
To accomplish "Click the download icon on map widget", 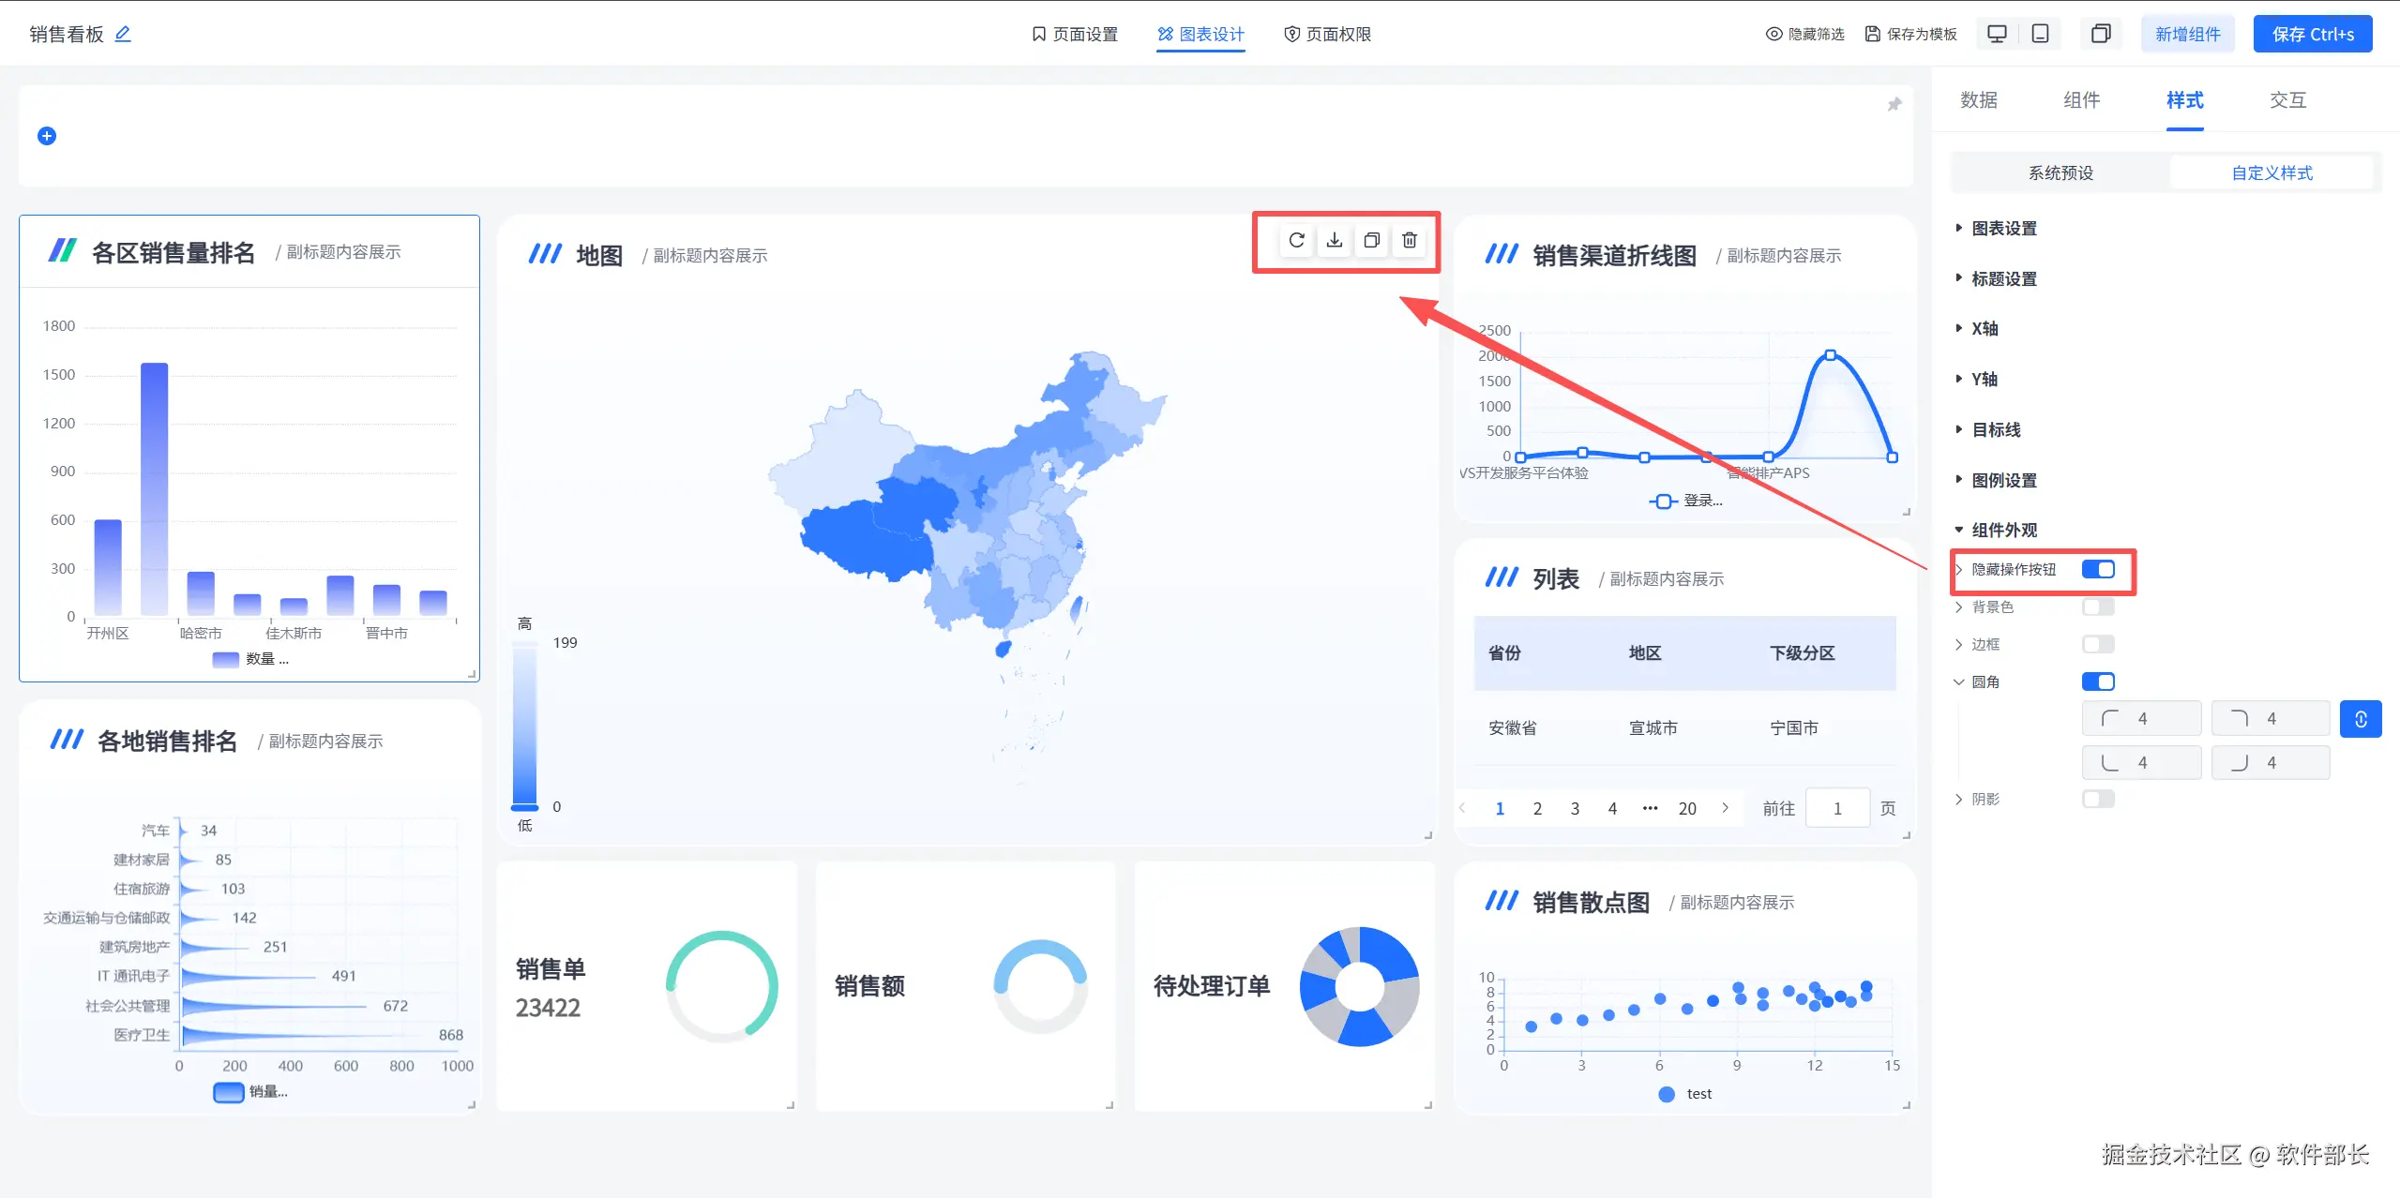I will click(x=1334, y=241).
